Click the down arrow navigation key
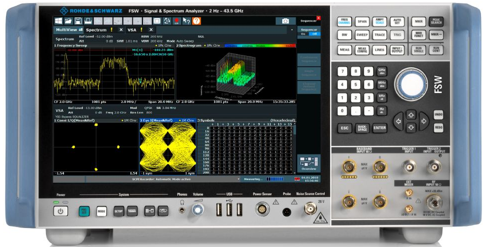 pyautogui.click(x=411, y=127)
